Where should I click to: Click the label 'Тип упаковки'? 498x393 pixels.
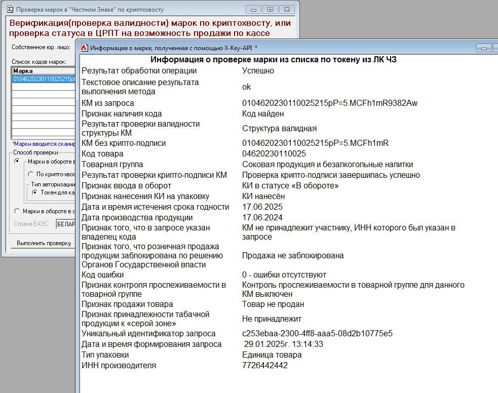pyautogui.click(x=105, y=355)
